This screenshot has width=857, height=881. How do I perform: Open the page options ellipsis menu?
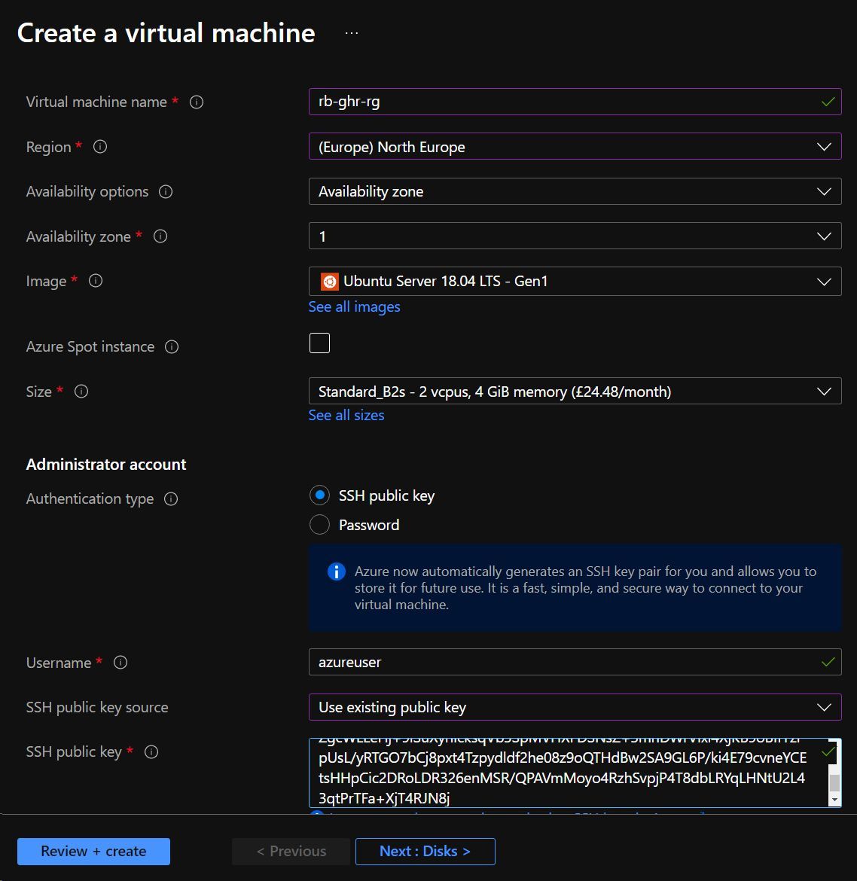(351, 32)
